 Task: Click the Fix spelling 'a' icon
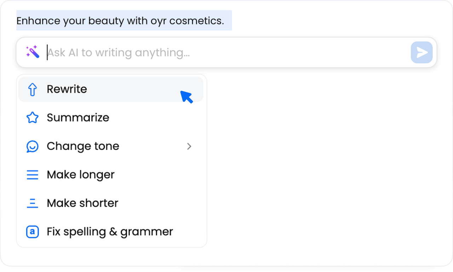[32, 231]
